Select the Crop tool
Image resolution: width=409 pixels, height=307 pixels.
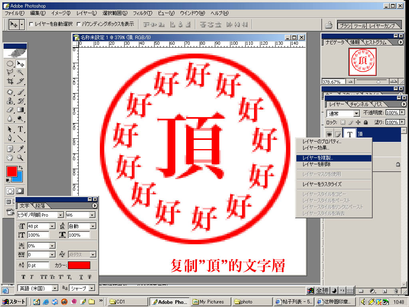10,81
